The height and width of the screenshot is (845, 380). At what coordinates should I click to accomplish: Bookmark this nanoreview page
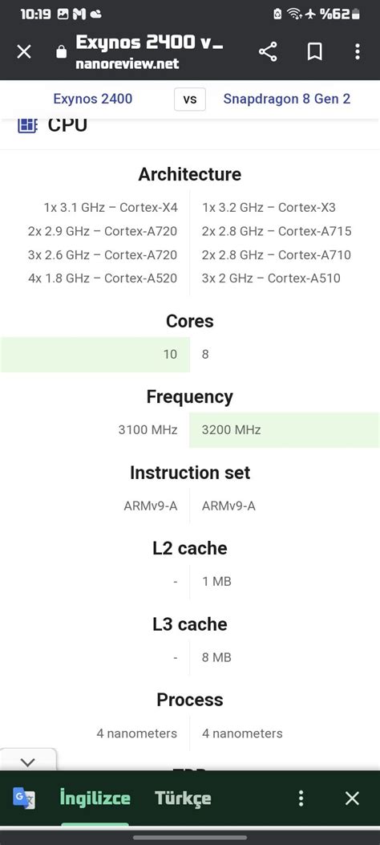coord(314,51)
